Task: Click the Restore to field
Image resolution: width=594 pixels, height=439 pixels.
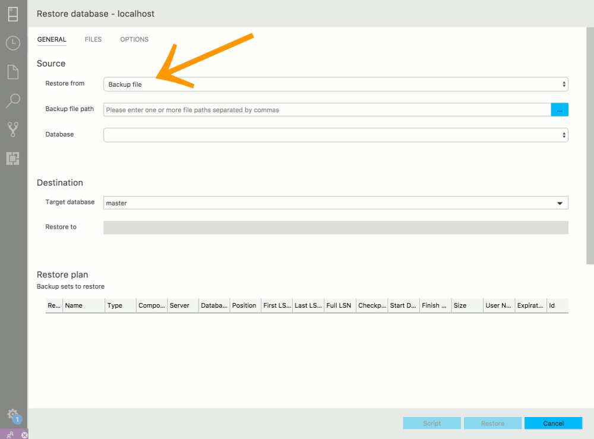Action: 336,228
